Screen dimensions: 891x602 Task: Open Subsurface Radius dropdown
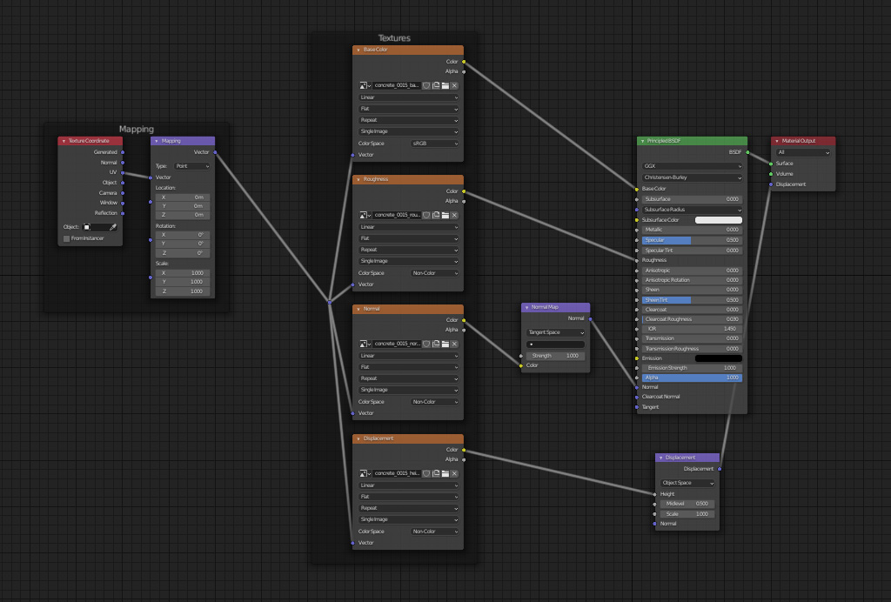[x=692, y=210]
